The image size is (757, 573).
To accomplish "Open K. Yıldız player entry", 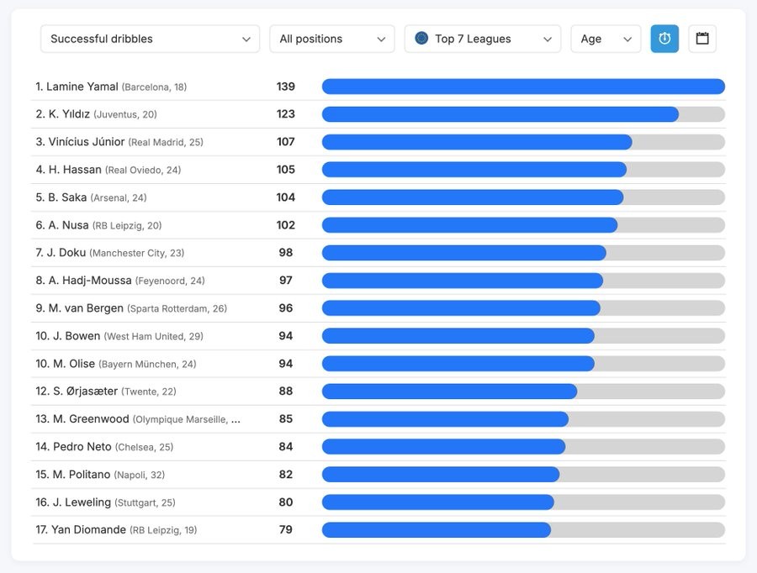I will coord(70,114).
